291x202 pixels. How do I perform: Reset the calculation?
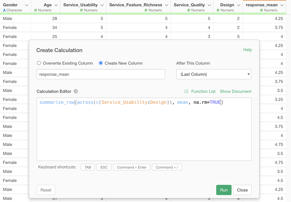(46, 190)
